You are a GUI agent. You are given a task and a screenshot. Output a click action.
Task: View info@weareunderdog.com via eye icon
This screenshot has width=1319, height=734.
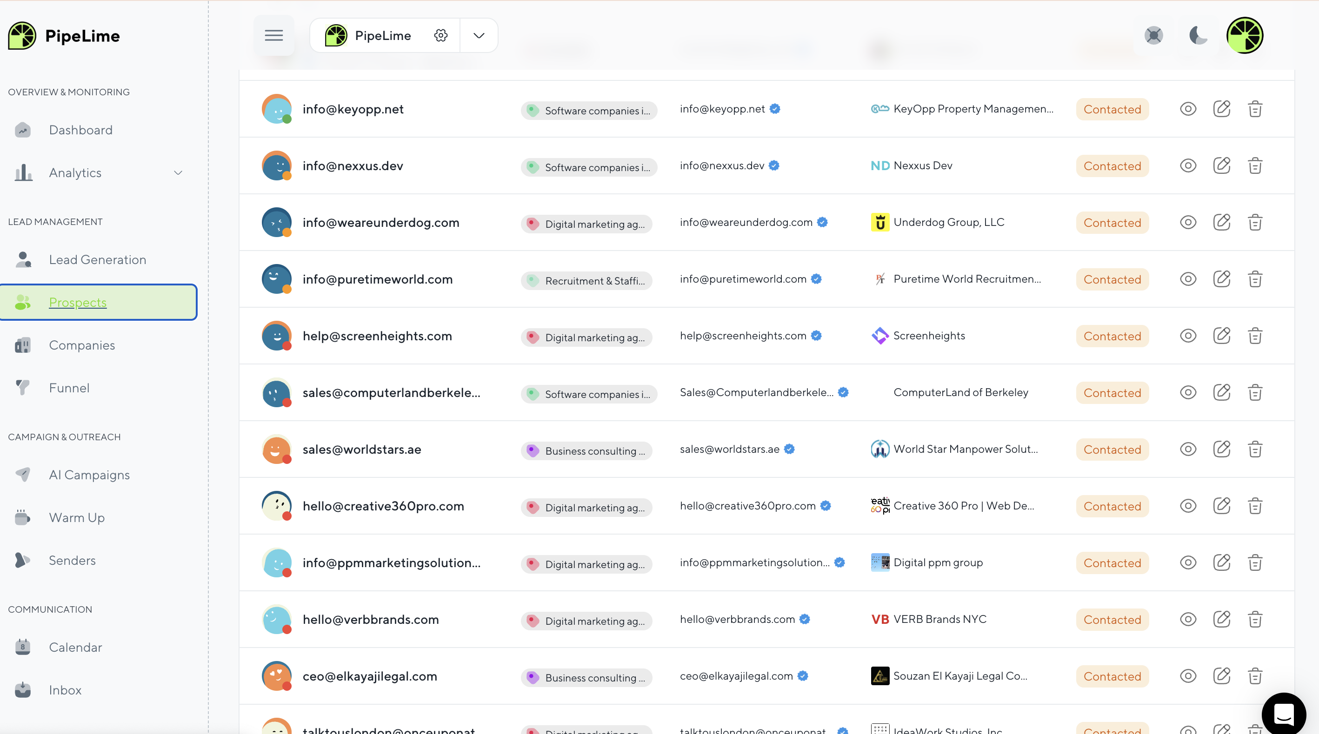[x=1188, y=223]
